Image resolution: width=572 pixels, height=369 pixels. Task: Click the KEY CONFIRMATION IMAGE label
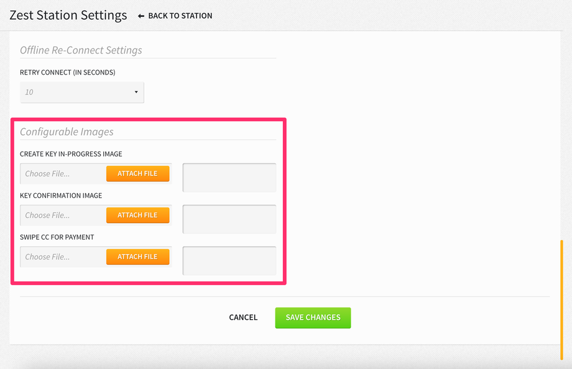[61, 196]
